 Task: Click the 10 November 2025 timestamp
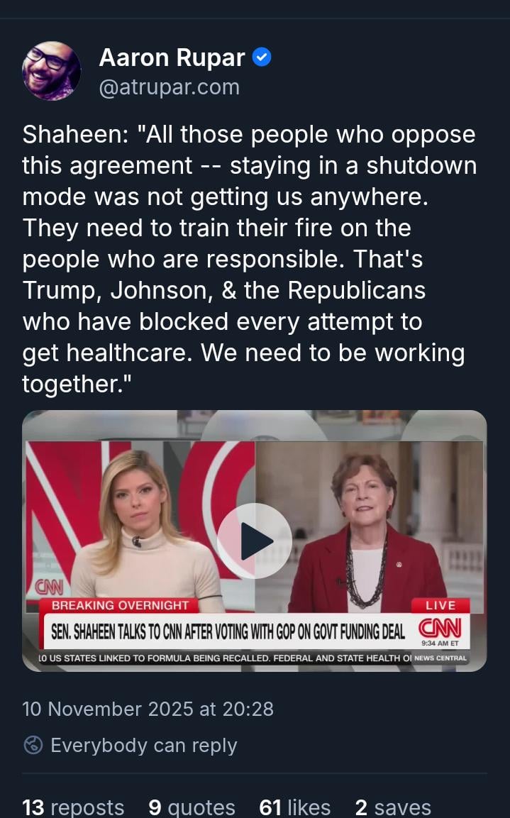click(x=148, y=709)
